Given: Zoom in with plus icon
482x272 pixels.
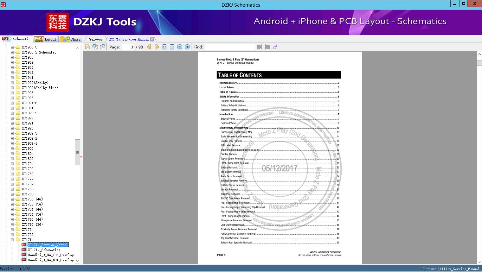Looking at the screenshot, I should pyautogui.click(x=187, y=47).
